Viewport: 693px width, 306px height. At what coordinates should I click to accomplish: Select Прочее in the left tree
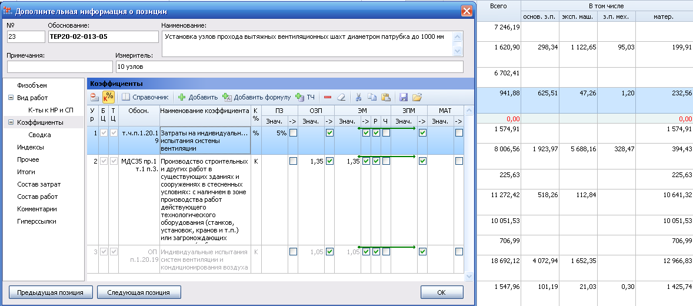click(28, 159)
